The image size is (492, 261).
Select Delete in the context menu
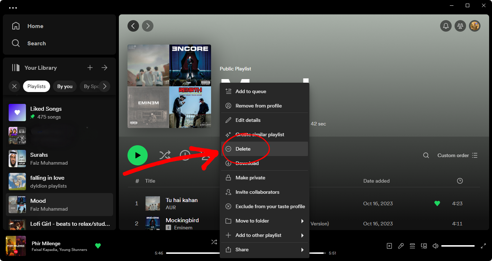pyautogui.click(x=265, y=149)
